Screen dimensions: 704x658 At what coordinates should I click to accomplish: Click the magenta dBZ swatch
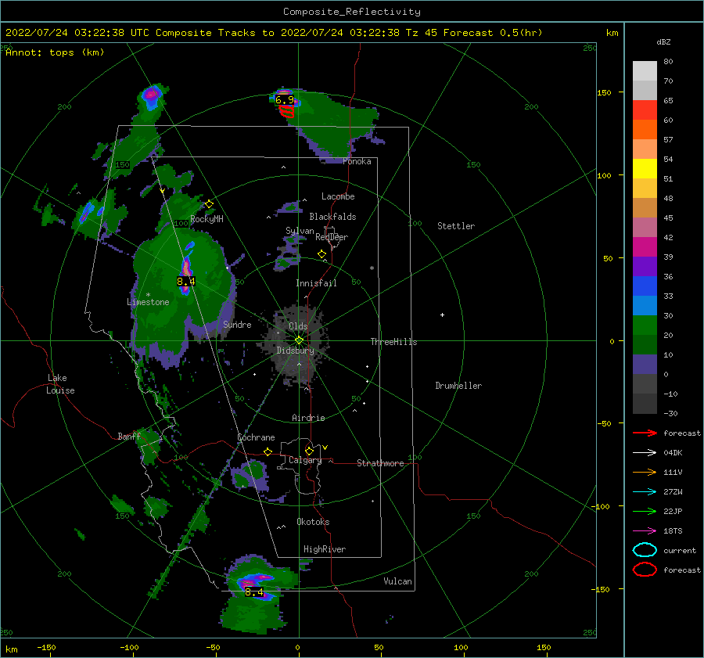645,247
